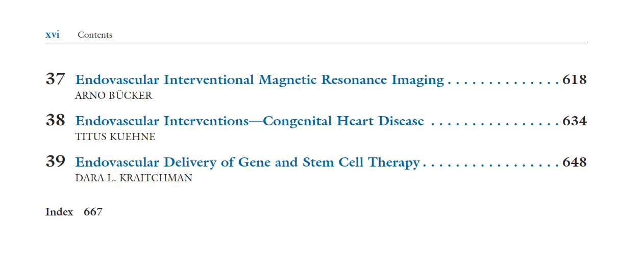Open Index page 667
The image size is (642, 273).
[x=93, y=212]
